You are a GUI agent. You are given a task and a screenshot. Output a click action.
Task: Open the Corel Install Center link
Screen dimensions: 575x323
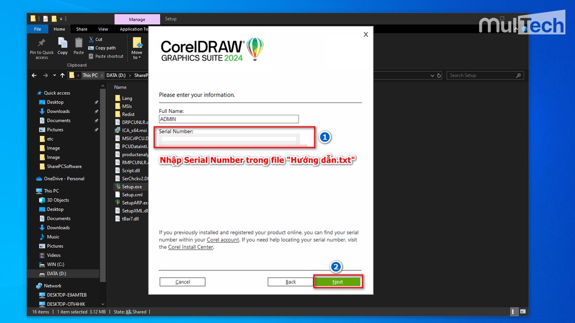[x=190, y=247]
